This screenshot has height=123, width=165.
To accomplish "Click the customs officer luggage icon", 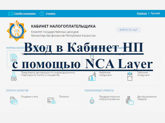I will click(130, 100).
